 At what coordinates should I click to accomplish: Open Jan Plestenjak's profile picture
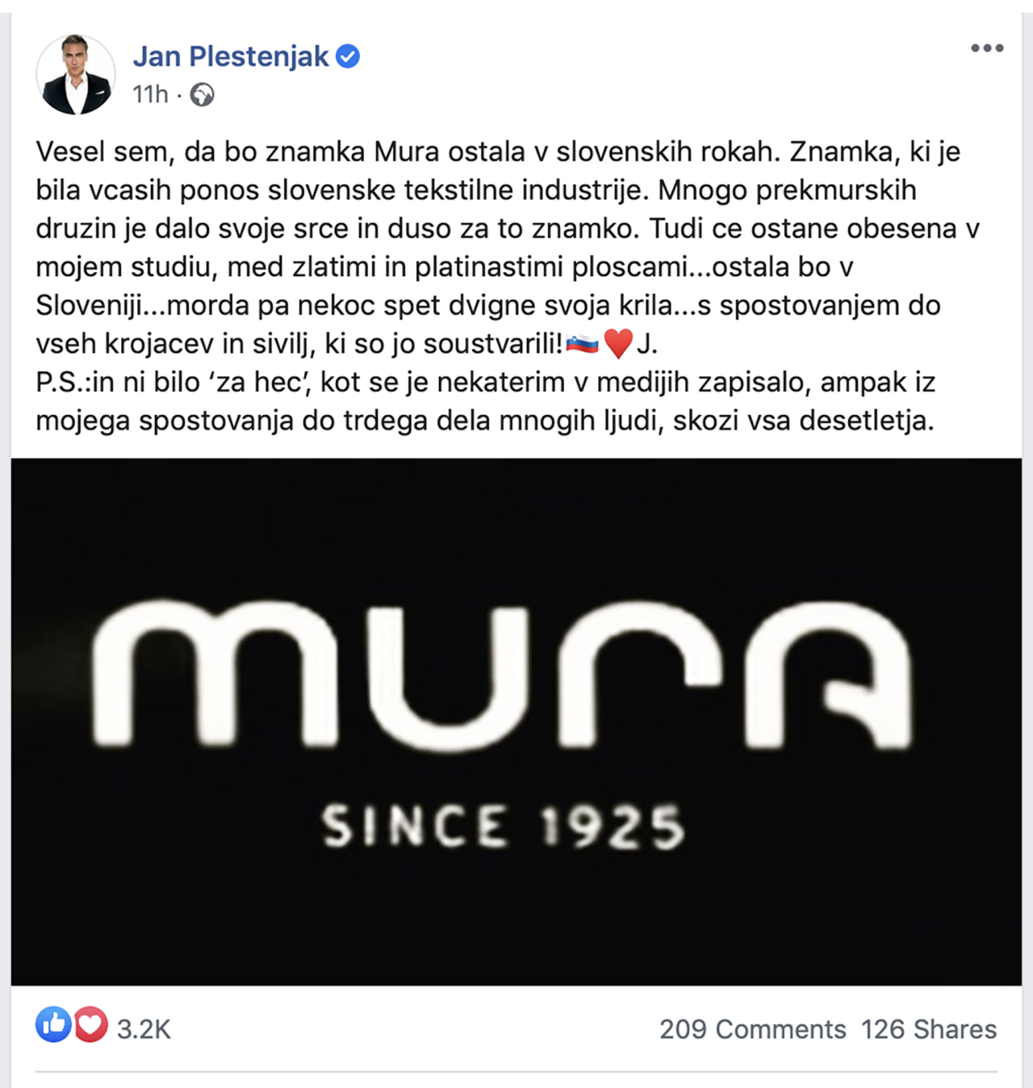click(76, 74)
